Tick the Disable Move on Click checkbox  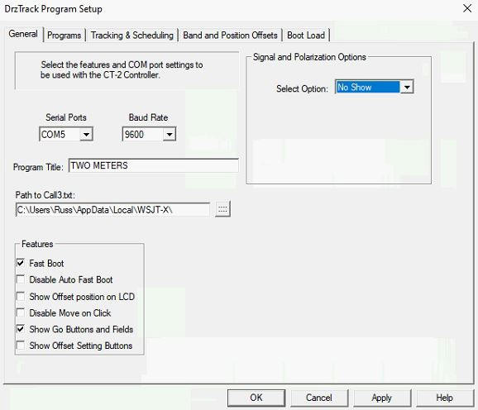click(x=21, y=312)
